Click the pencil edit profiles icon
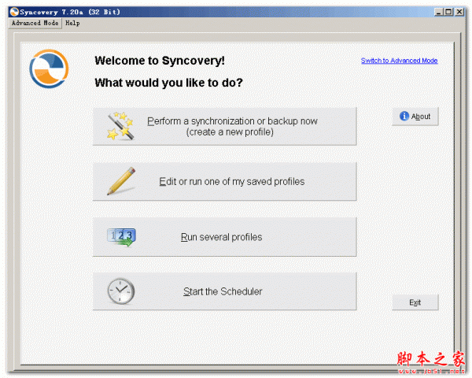Viewport: 472px width, 378px height. 122,181
